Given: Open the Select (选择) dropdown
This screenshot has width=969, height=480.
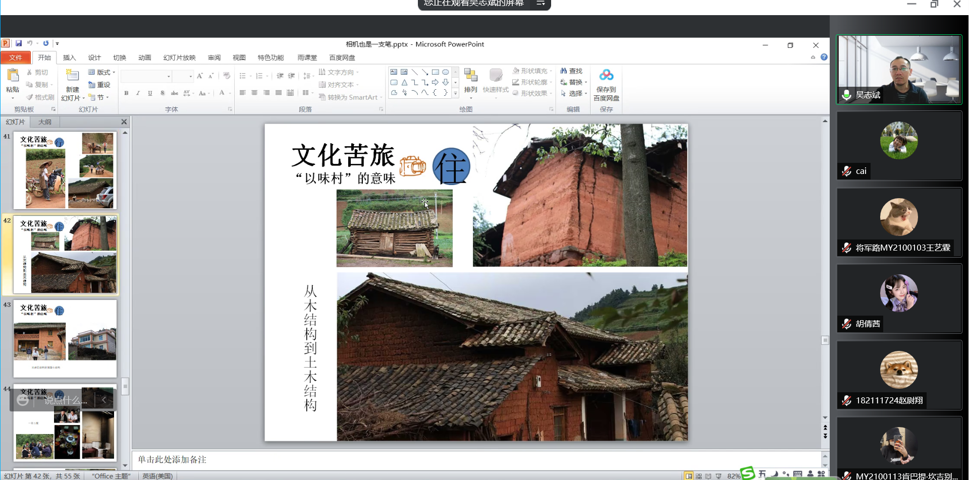Looking at the screenshot, I should tap(574, 93).
